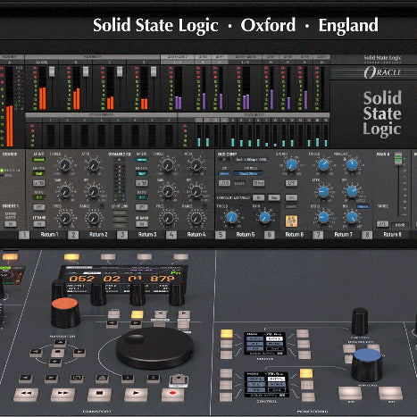Click the CONTROL monitor display screen
Screen dimensions: 417x417
coord(267,384)
